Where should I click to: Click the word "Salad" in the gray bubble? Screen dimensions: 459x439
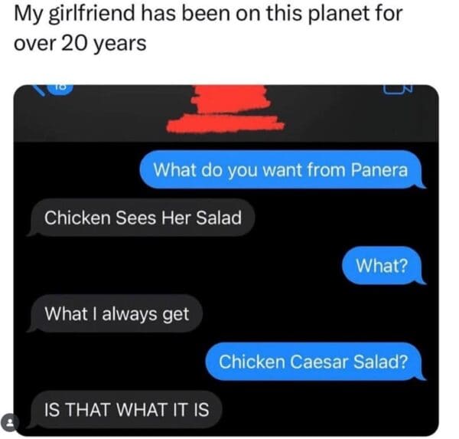point(219,218)
